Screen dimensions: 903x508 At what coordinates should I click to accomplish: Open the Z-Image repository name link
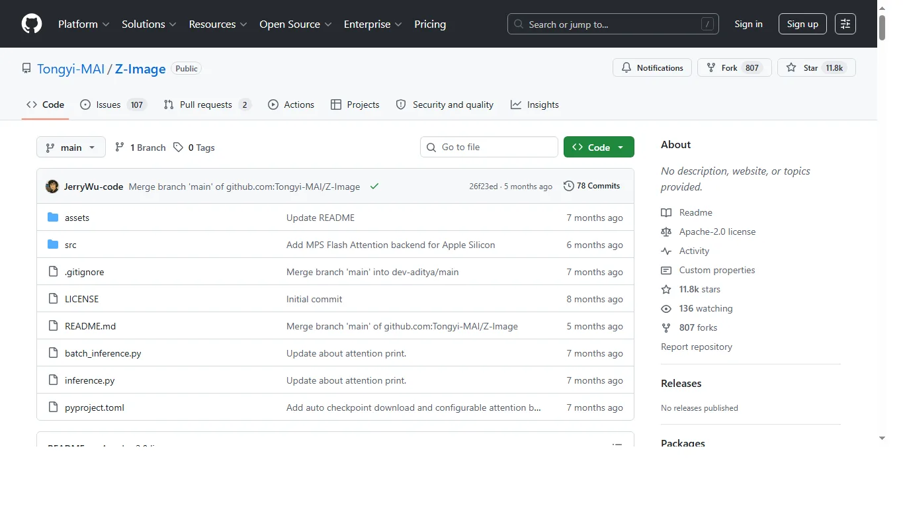point(140,69)
